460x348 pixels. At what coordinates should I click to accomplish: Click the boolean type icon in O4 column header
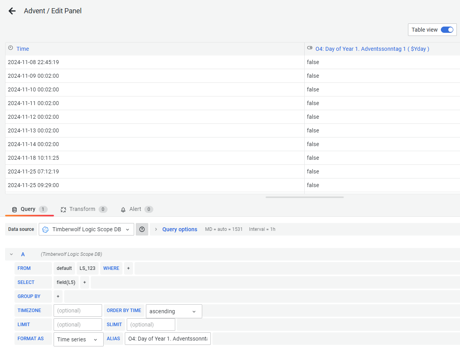pos(310,48)
